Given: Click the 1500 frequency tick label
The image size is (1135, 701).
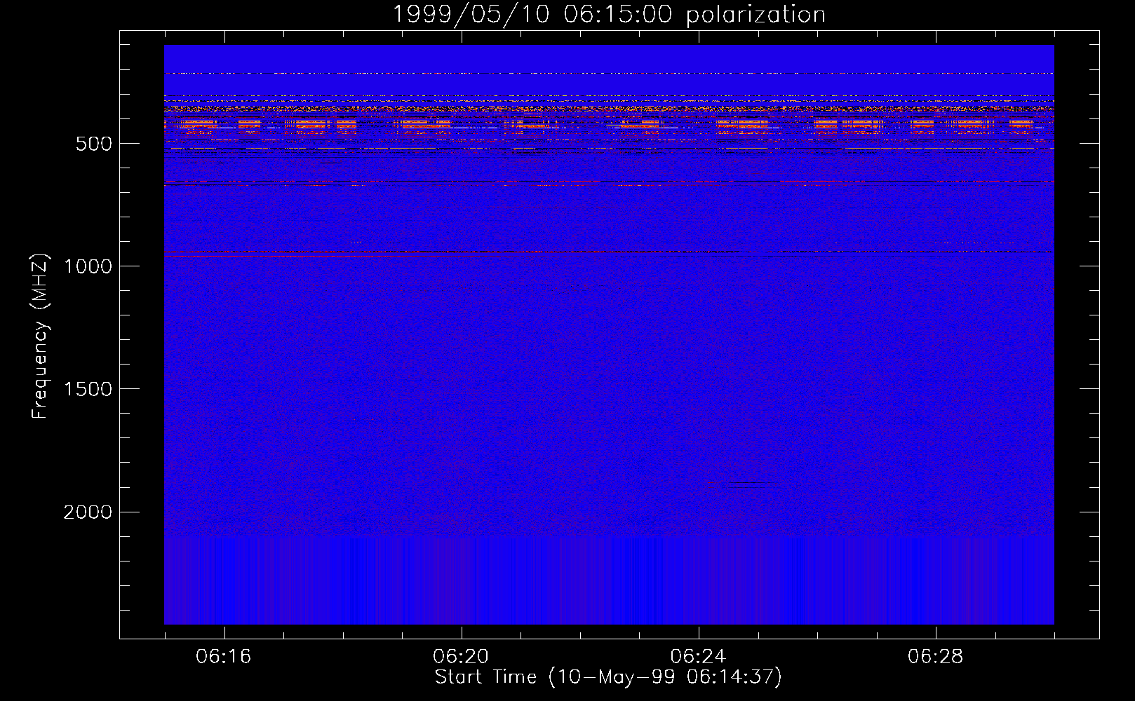Looking at the screenshot, I should click(x=88, y=390).
